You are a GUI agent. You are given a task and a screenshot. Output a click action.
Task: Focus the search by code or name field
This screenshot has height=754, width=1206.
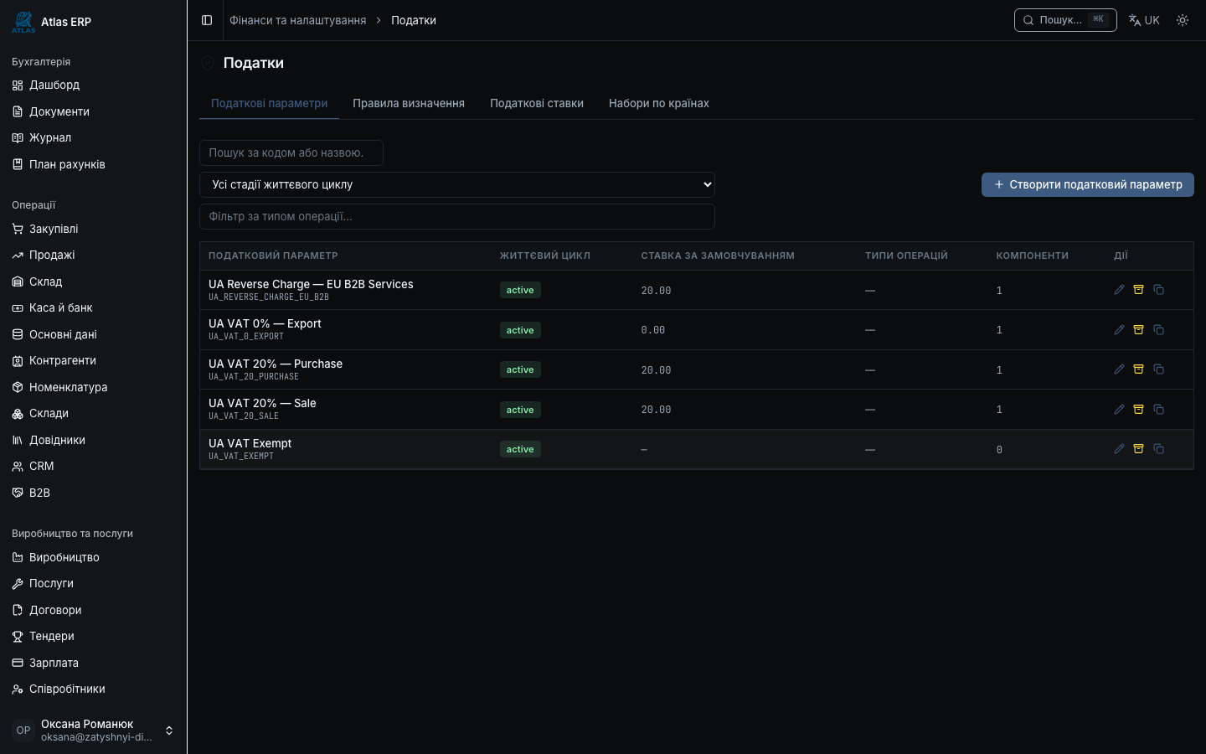coord(291,152)
